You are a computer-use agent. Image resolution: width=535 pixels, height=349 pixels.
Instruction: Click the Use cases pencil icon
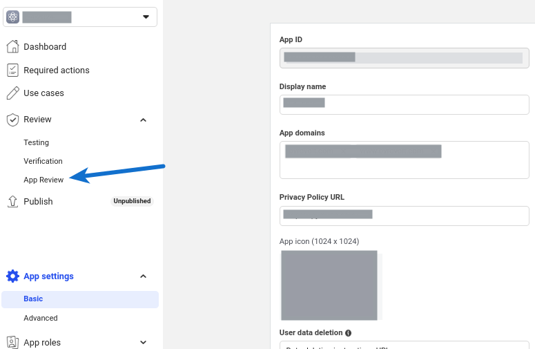tap(12, 93)
